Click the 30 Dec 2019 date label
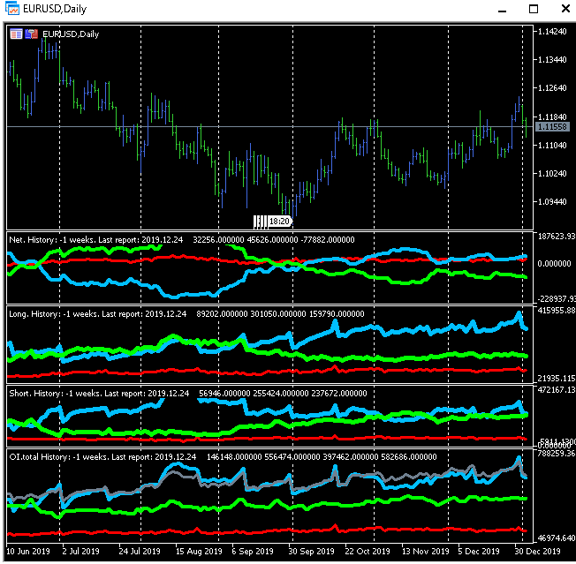 click(537, 551)
